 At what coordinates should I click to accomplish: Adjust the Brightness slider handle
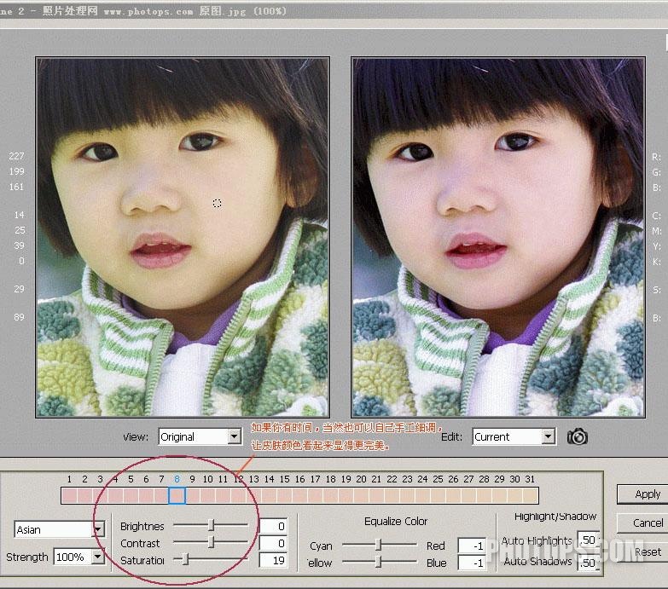point(211,526)
